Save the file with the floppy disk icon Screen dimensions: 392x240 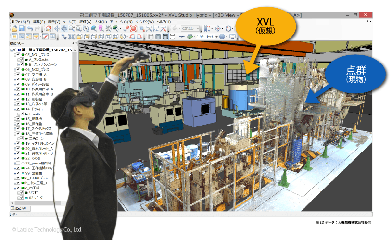pos(22,29)
